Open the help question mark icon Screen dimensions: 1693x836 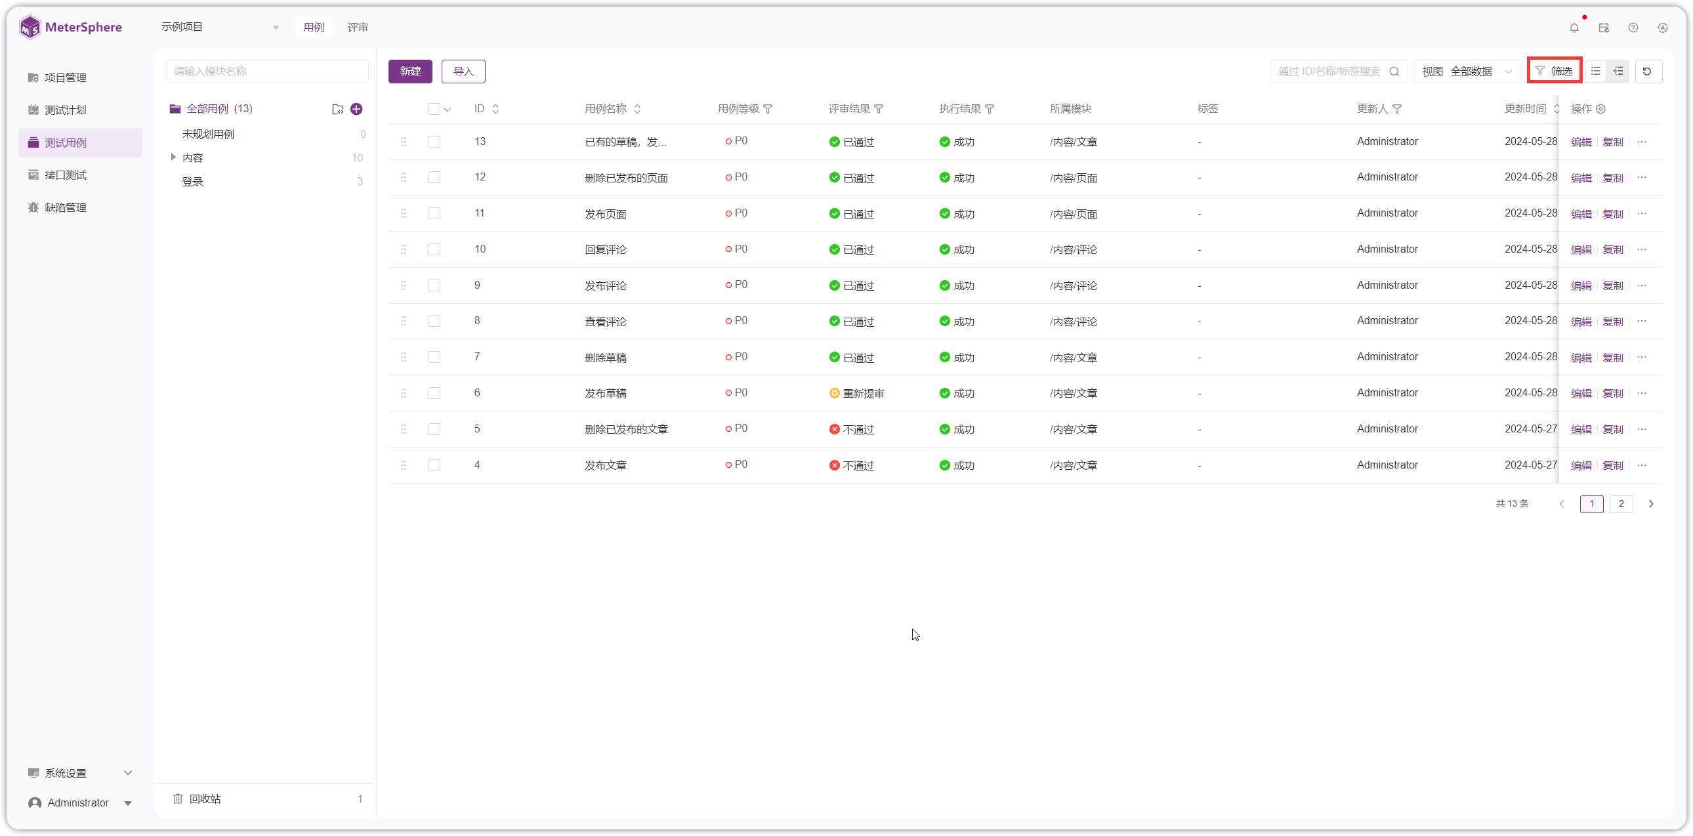coord(1633,28)
